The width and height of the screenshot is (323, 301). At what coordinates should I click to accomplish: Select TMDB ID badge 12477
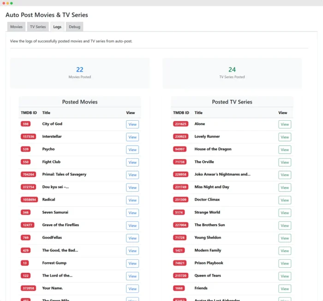pos(27,225)
